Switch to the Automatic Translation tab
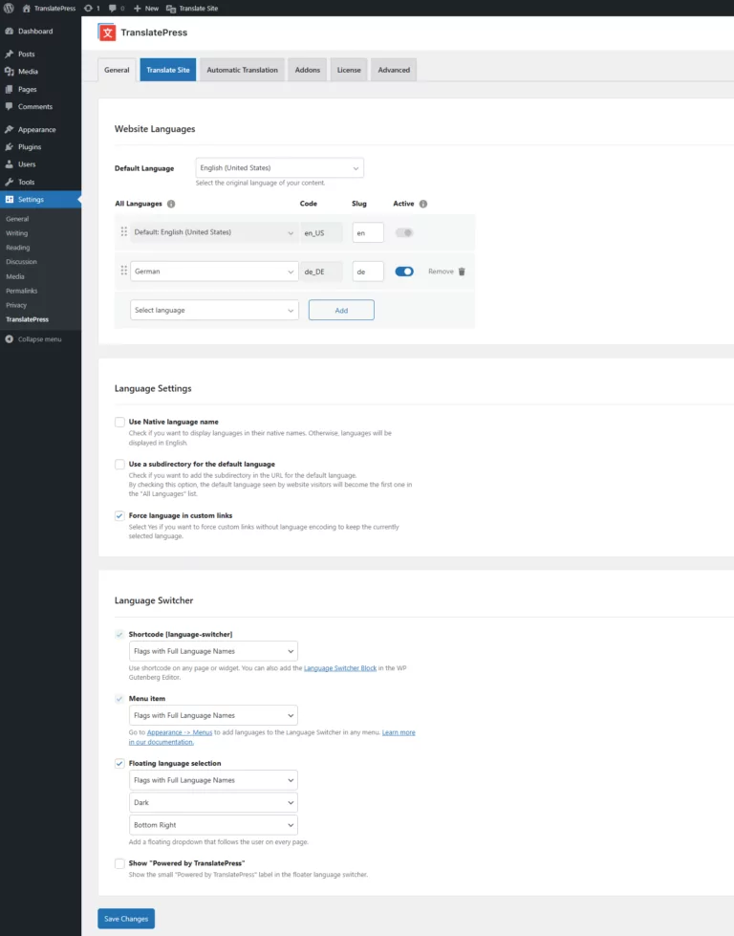The image size is (734, 936). 243,70
